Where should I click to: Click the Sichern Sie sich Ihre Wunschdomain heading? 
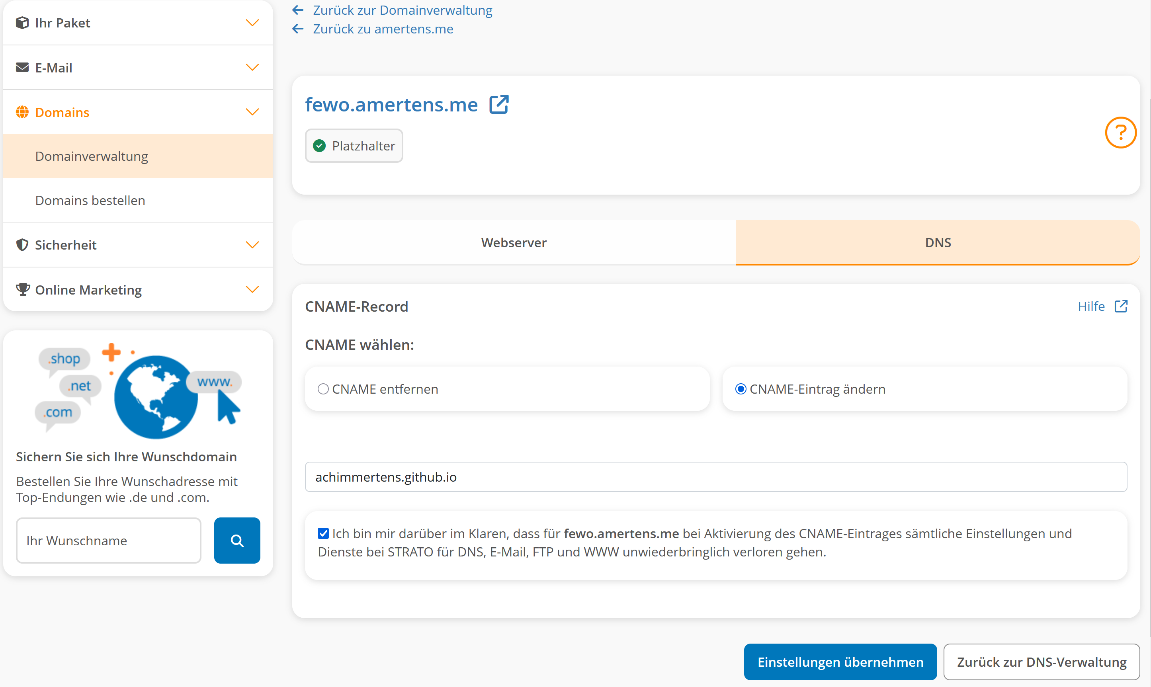click(126, 457)
